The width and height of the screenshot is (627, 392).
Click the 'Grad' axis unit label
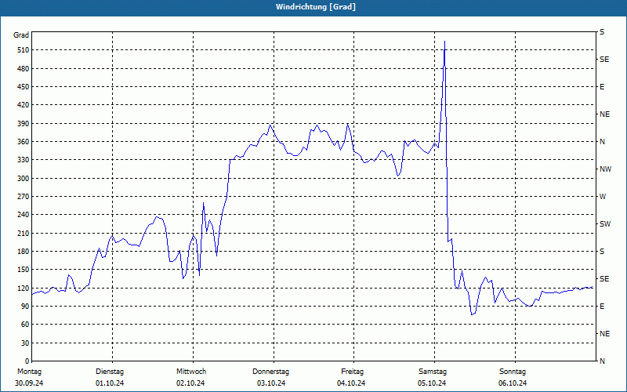[21, 35]
